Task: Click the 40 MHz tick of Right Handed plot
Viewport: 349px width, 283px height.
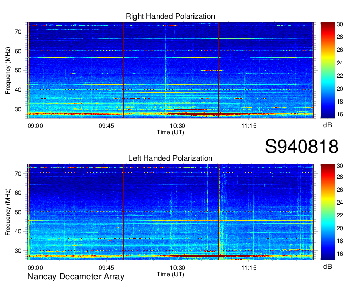Action: [x=18, y=90]
